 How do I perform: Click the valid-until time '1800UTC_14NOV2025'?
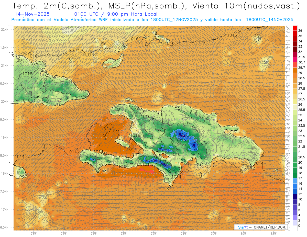(x=270, y=20)
